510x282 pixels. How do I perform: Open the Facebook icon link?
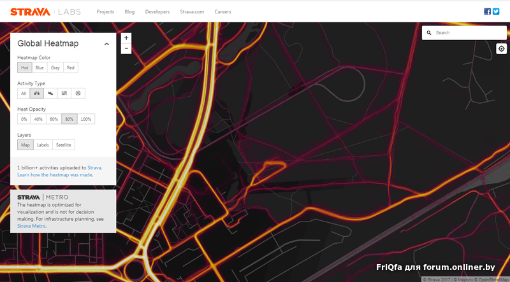(487, 11)
